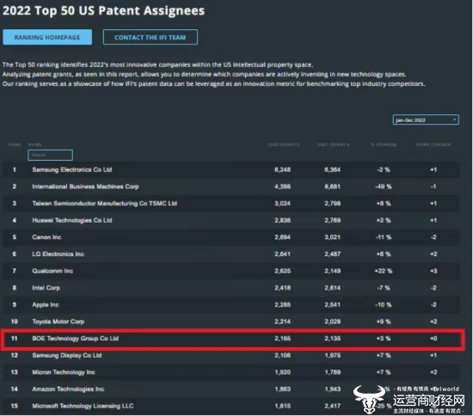The width and height of the screenshot is (473, 416).
Task: Click Qualcomm rank change +3
Action: 433,271
